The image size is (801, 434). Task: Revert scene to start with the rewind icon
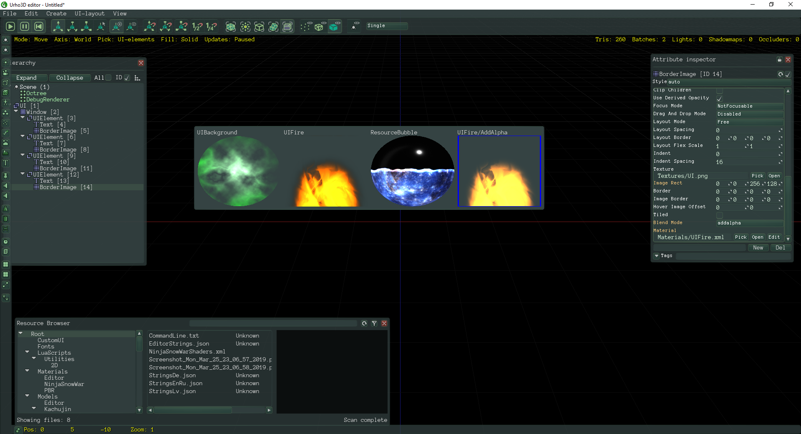click(x=39, y=26)
